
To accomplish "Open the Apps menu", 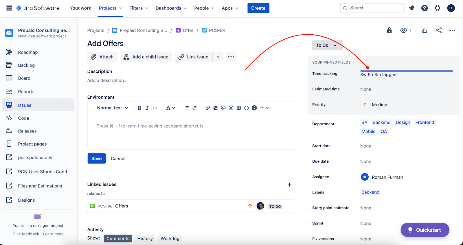I will point(230,8).
